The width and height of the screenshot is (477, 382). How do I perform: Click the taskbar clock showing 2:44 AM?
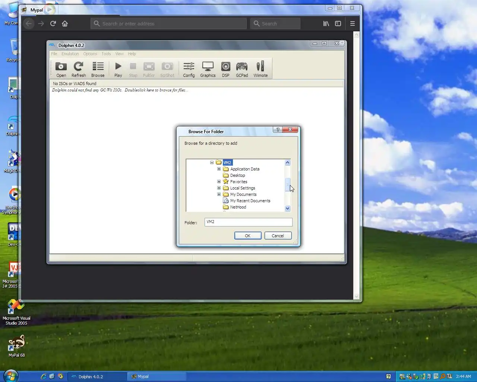(463, 376)
